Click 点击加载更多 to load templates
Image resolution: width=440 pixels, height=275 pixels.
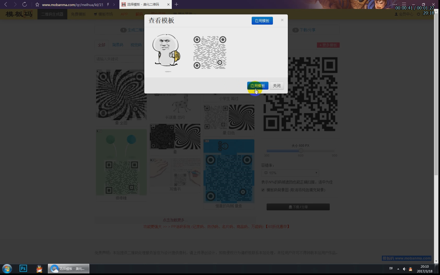[175, 220]
